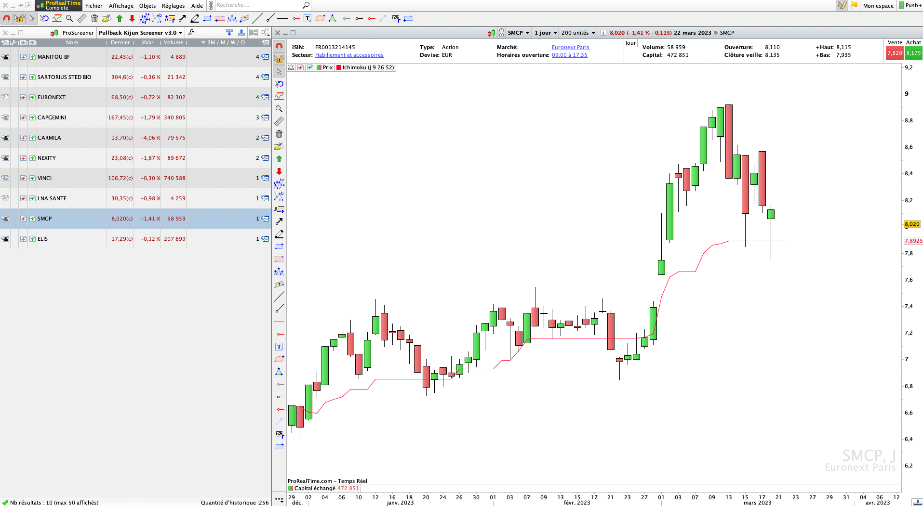Click the alert bell icon beside Prix label
This screenshot has height=506, width=923.
[x=291, y=67]
